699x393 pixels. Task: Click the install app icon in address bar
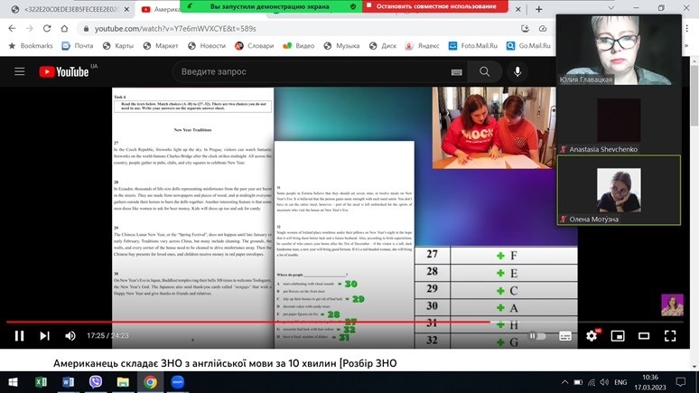pos(525,28)
